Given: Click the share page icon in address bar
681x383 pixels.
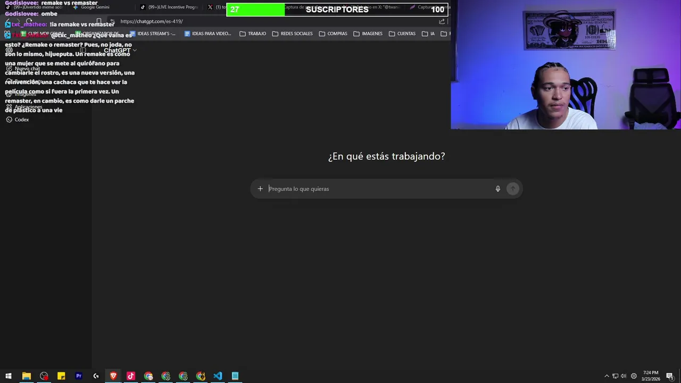Looking at the screenshot, I should (x=442, y=21).
